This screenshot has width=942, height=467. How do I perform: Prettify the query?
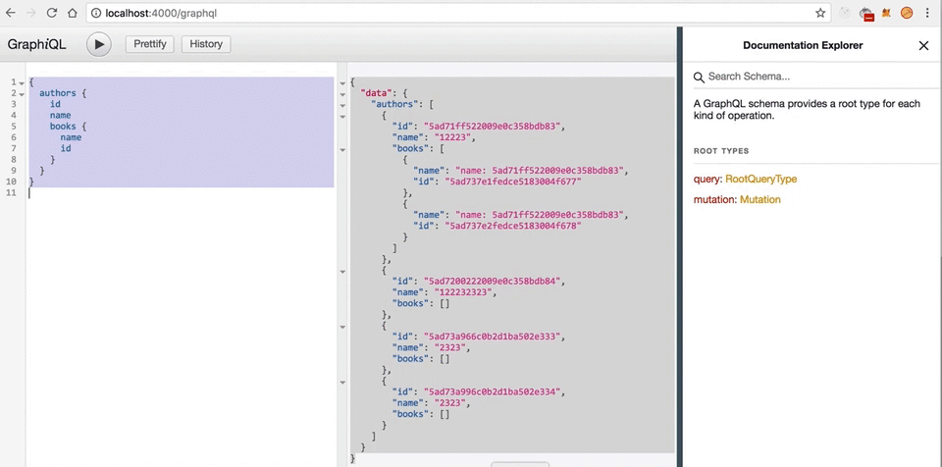[x=149, y=44]
